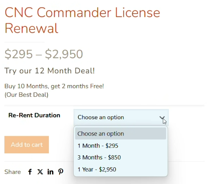This screenshot has width=207, height=184.
Task: Select the highlighted 'Choose an option' list entry
Action: coord(121,134)
